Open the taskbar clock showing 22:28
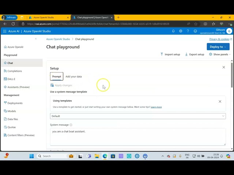The image size is (234, 175). pyautogui.click(x=213, y=156)
